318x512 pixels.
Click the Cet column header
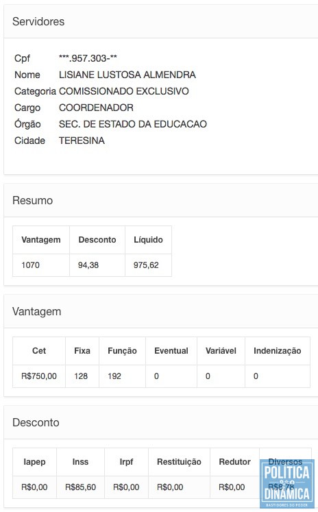click(x=39, y=351)
